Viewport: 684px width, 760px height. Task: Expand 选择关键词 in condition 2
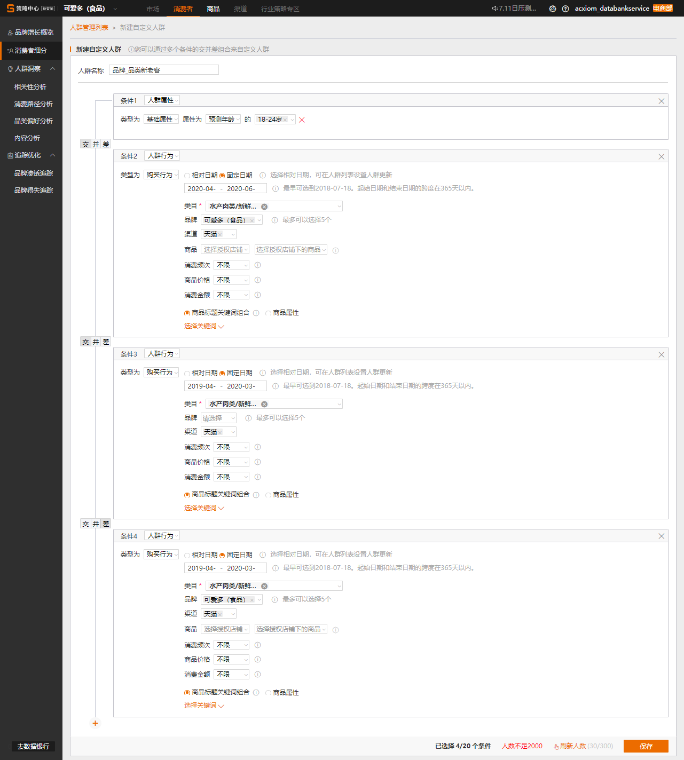pos(203,326)
